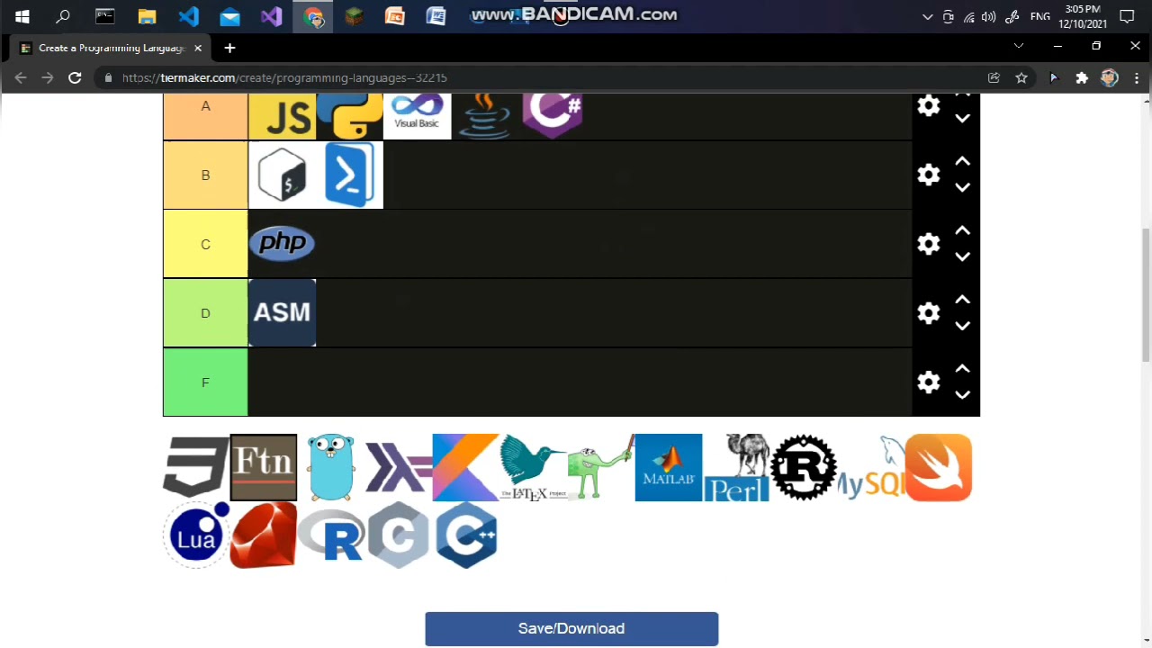This screenshot has height=648, width=1152.
Task: Select the Rust gear logo
Action: click(x=804, y=467)
